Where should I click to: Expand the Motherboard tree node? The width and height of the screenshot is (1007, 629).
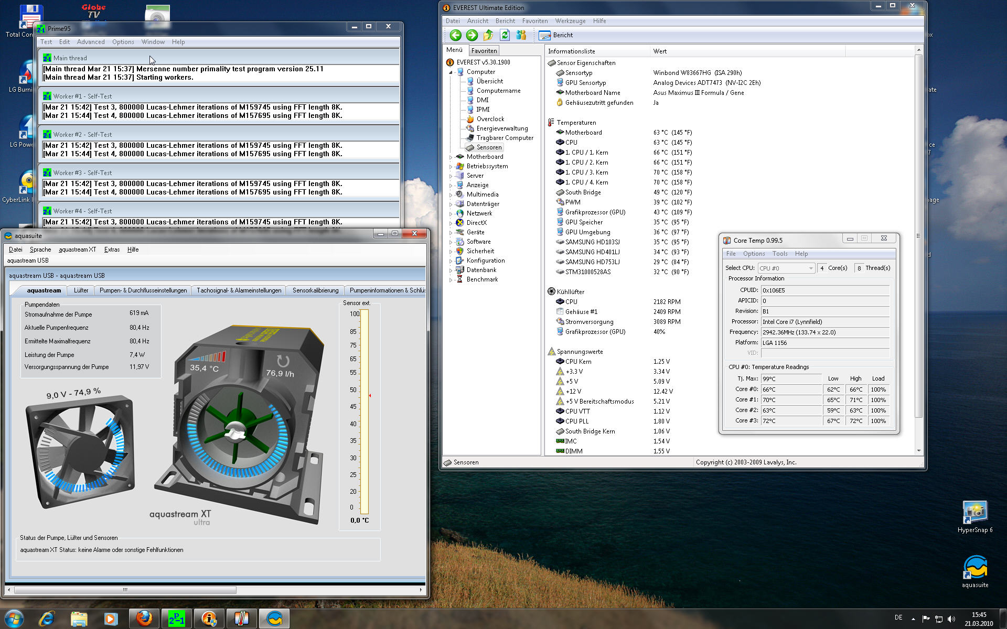(x=451, y=157)
